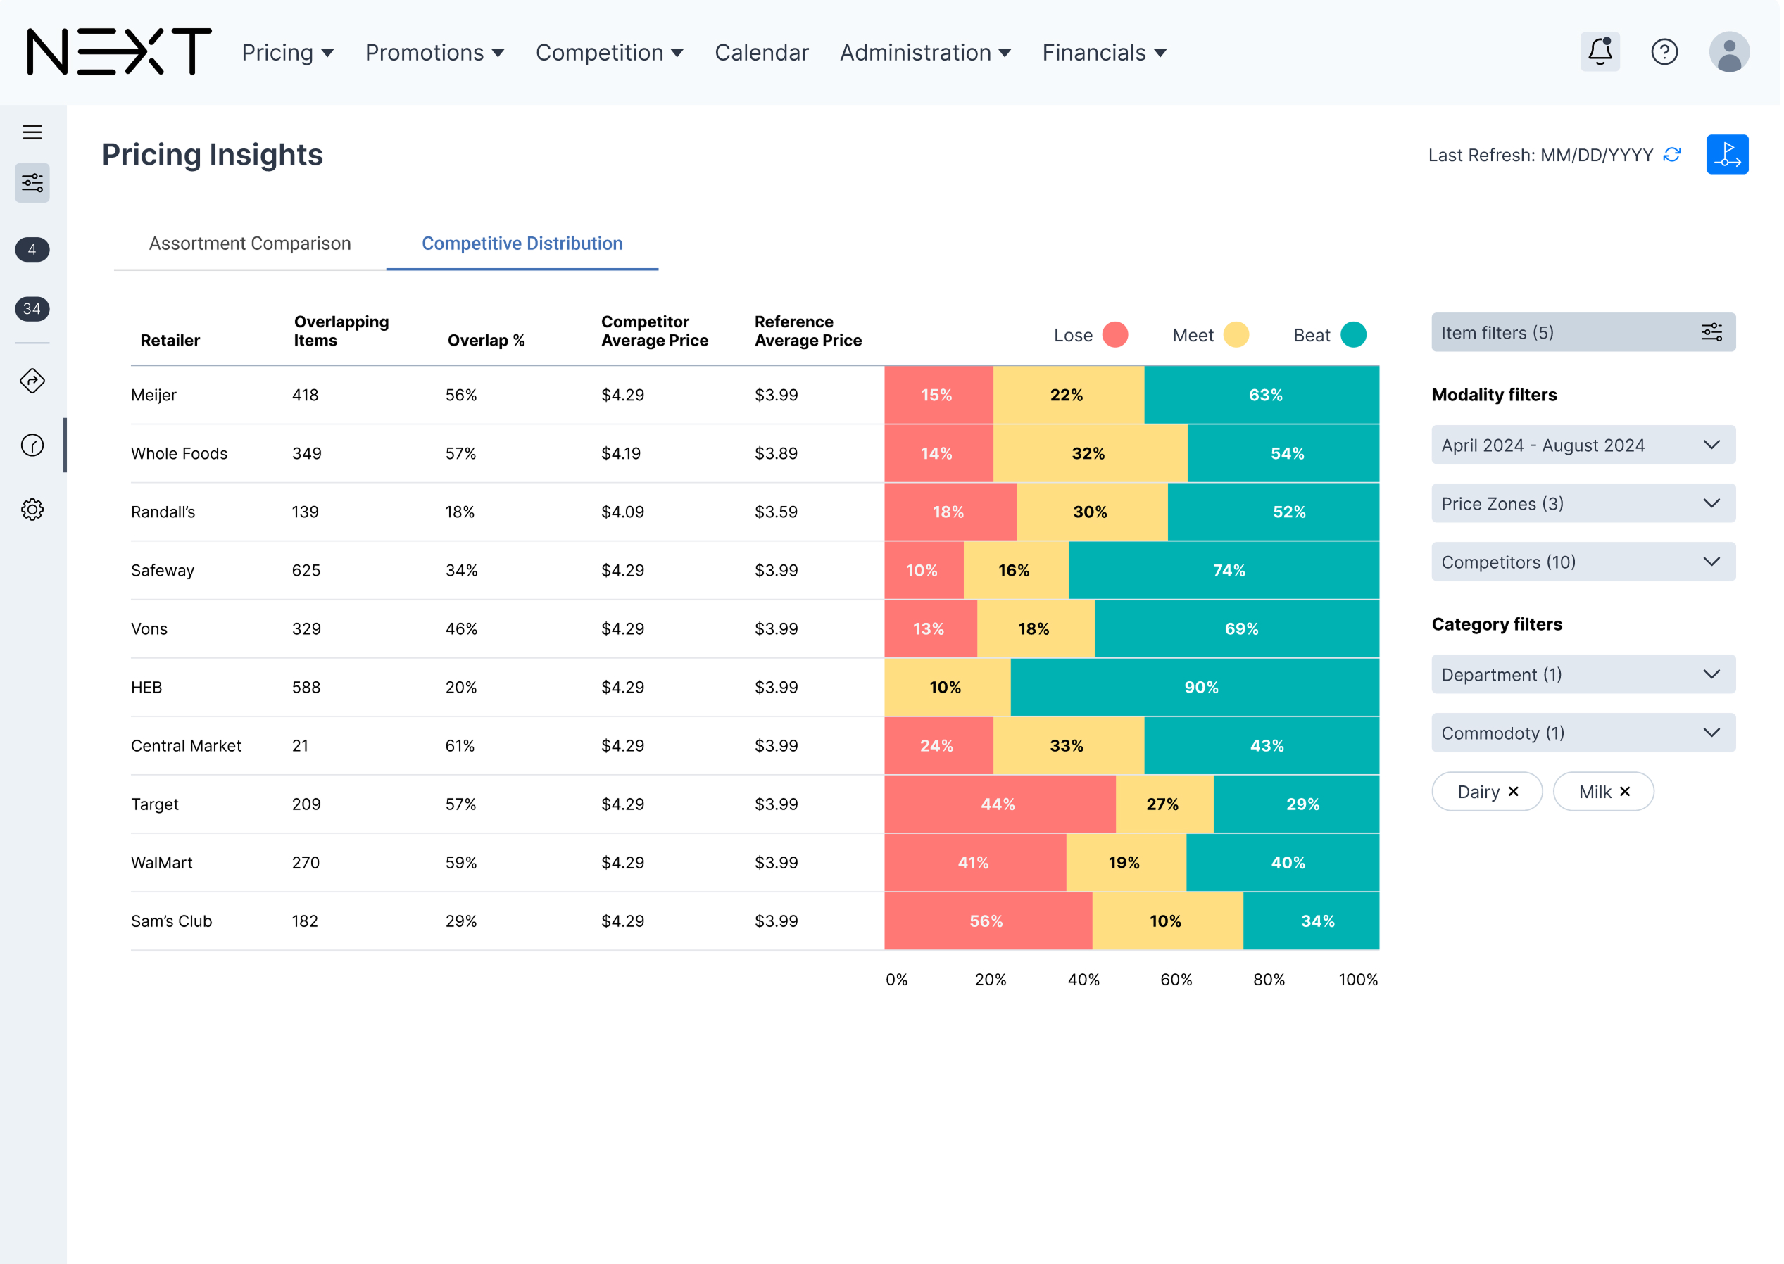The image size is (1784, 1264).
Task: Go to the Calendar page
Action: point(761,53)
